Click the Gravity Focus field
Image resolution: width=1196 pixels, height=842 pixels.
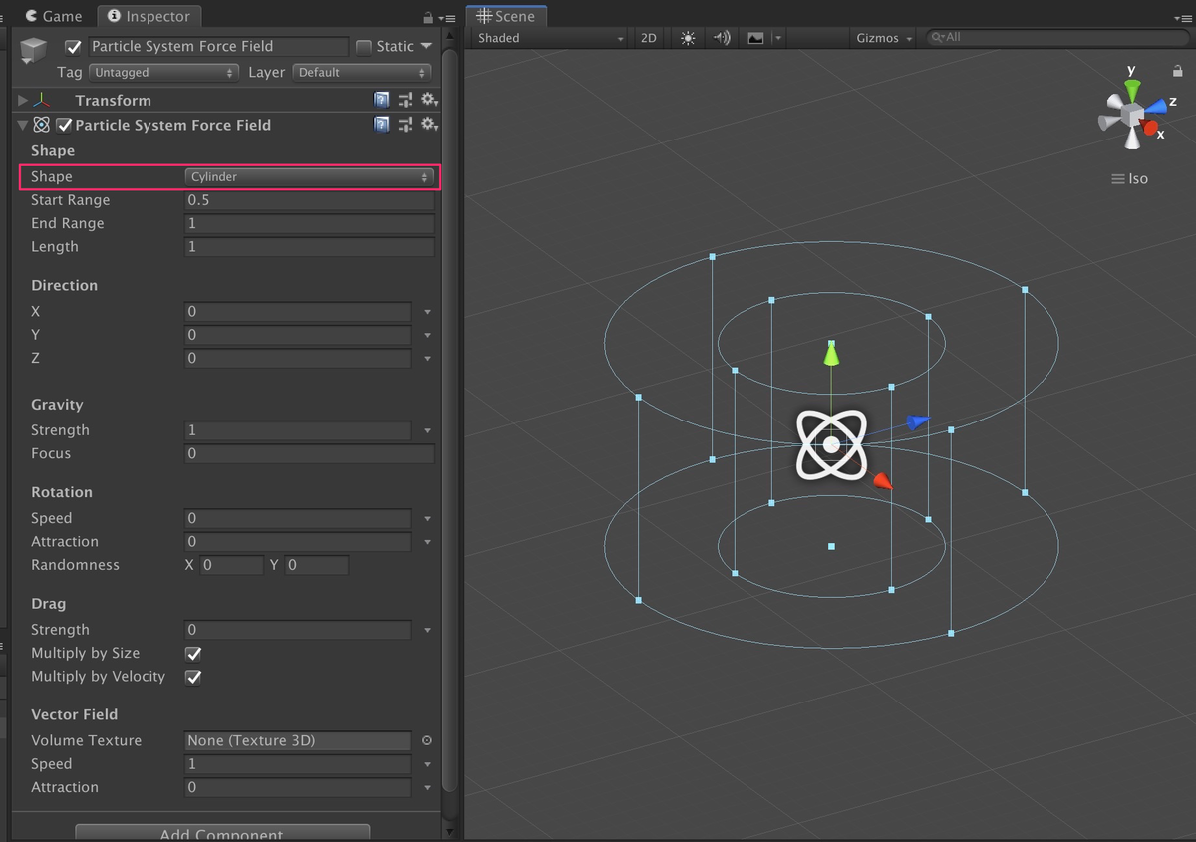tap(310, 453)
